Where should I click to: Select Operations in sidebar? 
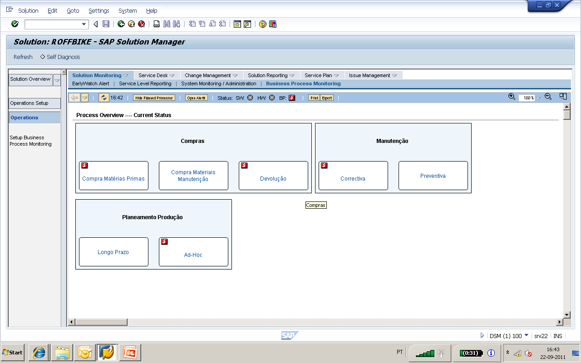(x=34, y=118)
